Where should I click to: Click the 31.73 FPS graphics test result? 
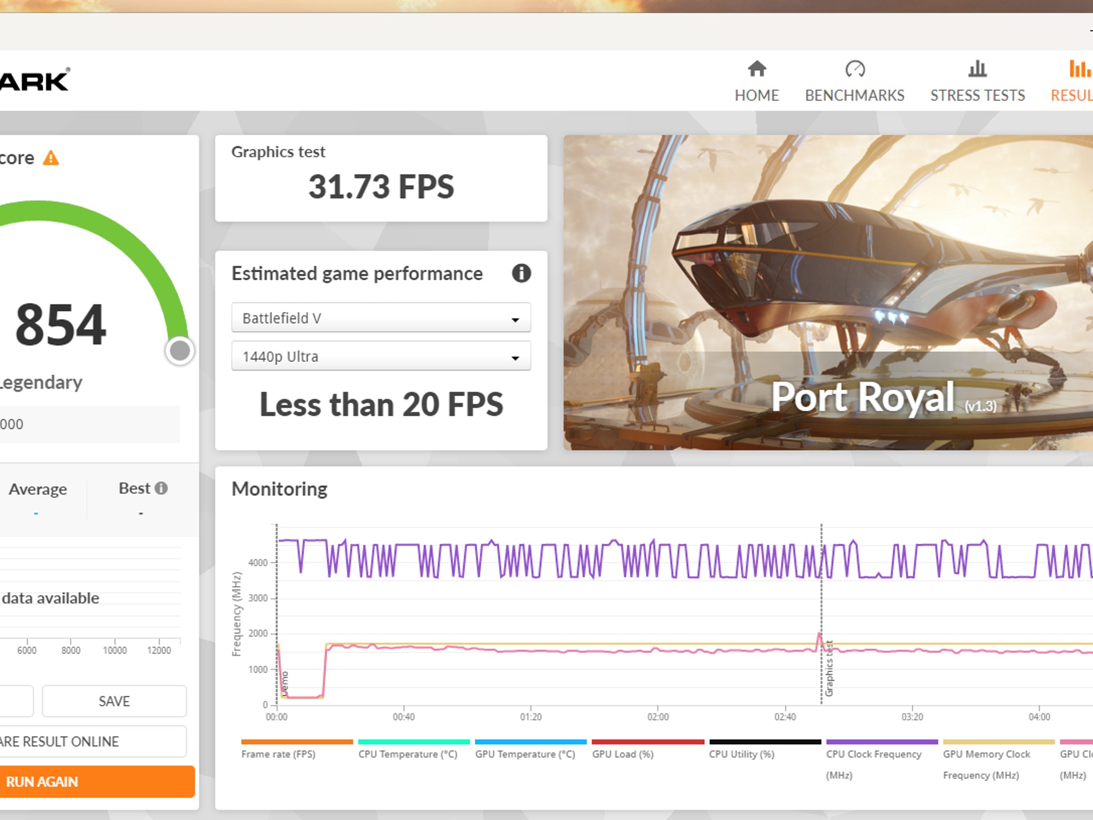click(381, 187)
